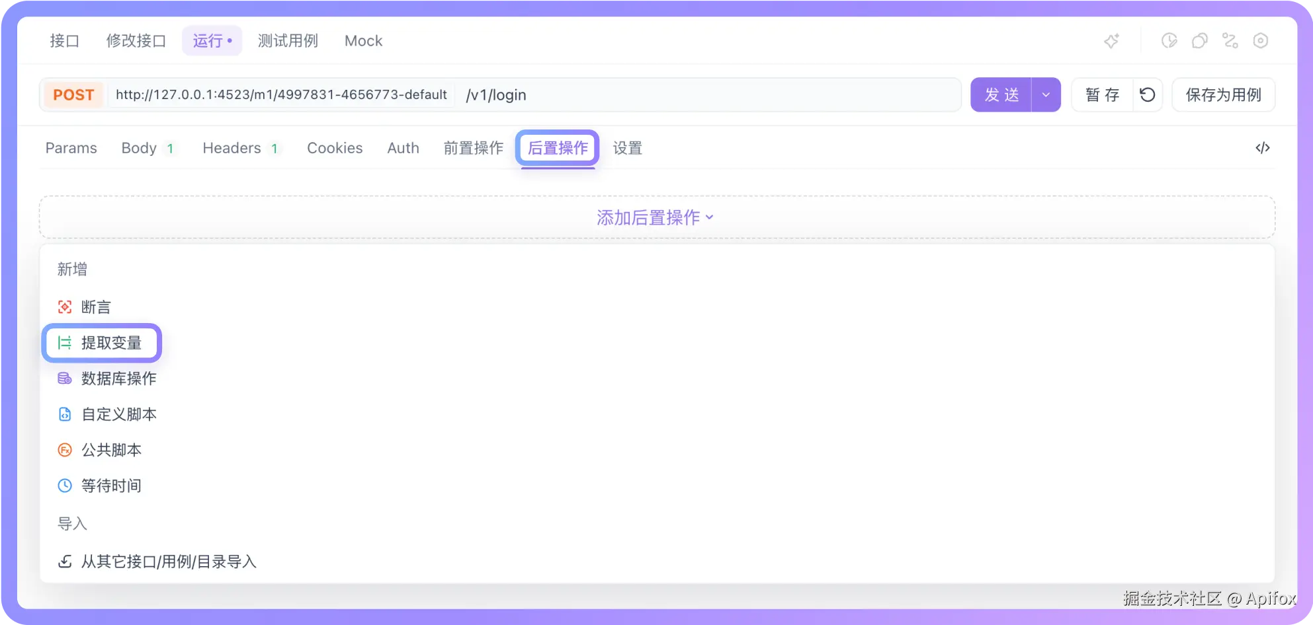Choose 断言 from the menu

click(96, 307)
